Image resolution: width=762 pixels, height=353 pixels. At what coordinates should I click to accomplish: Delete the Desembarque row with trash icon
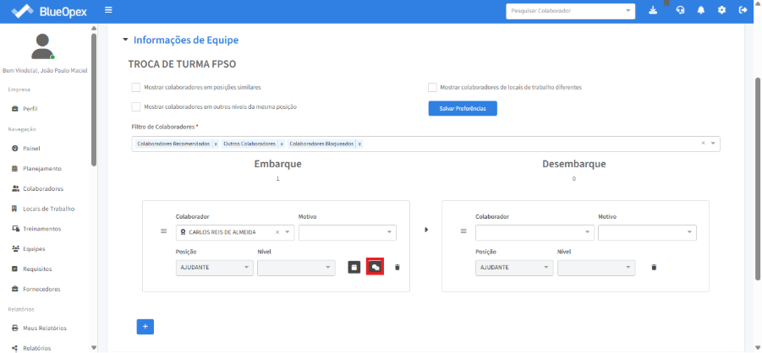click(654, 267)
